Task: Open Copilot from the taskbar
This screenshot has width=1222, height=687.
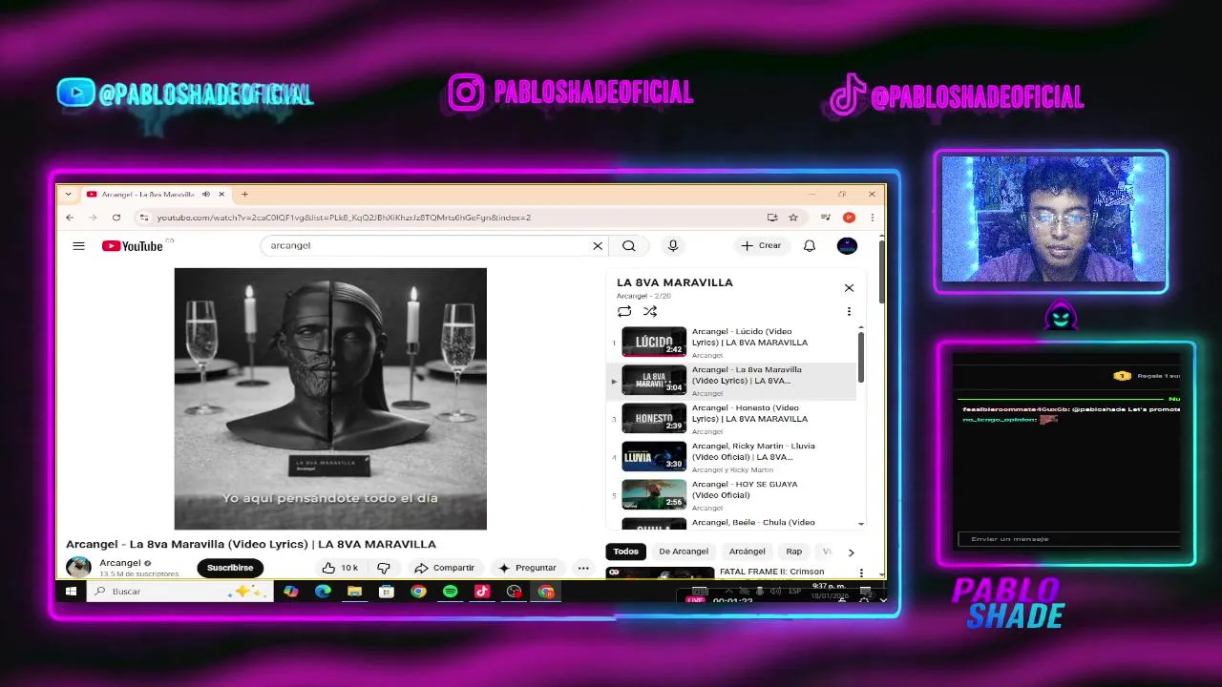Action: tap(291, 592)
